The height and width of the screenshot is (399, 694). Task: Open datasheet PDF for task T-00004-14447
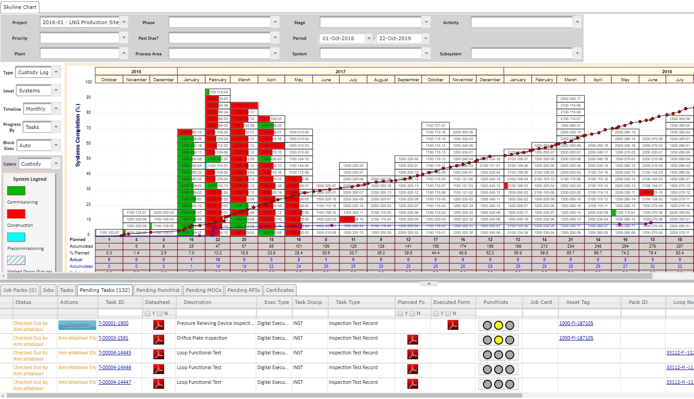[x=159, y=384]
